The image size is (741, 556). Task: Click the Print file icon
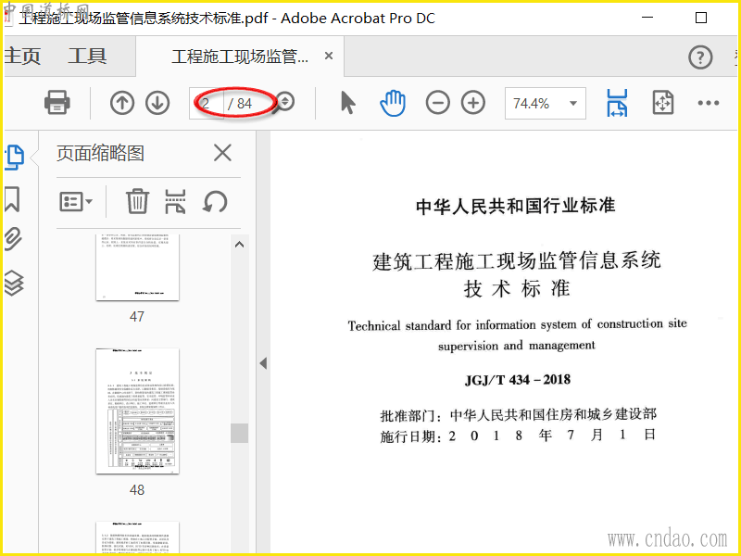(x=57, y=102)
